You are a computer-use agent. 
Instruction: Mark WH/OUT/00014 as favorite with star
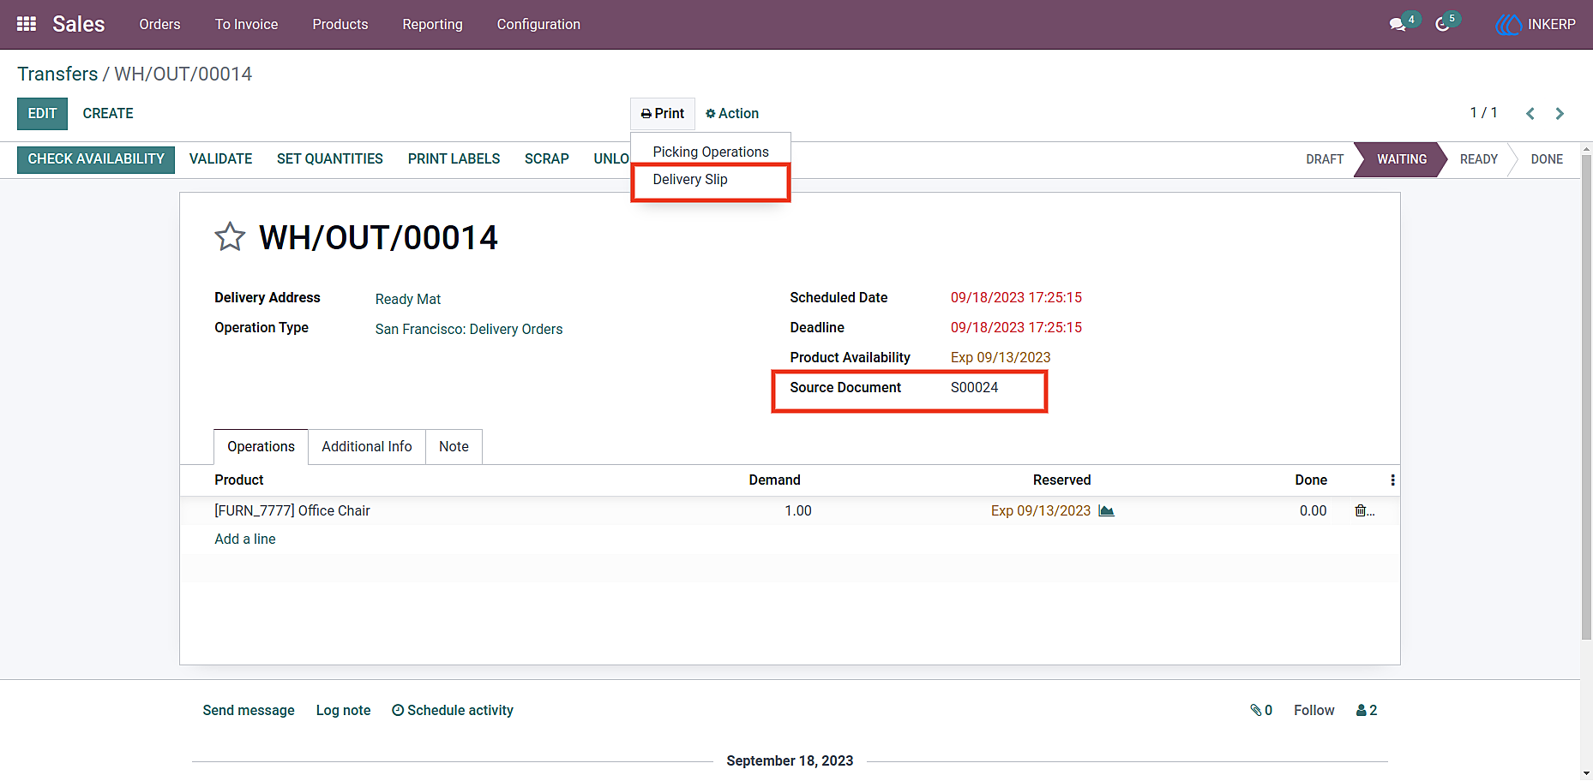coord(230,237)
